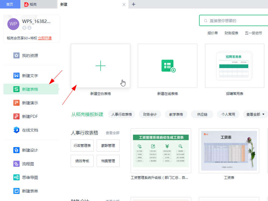Viewport: 268px width, 201px height.
Task: Create a new blank spreadsheet 新建空白表格
Action: 100,66
